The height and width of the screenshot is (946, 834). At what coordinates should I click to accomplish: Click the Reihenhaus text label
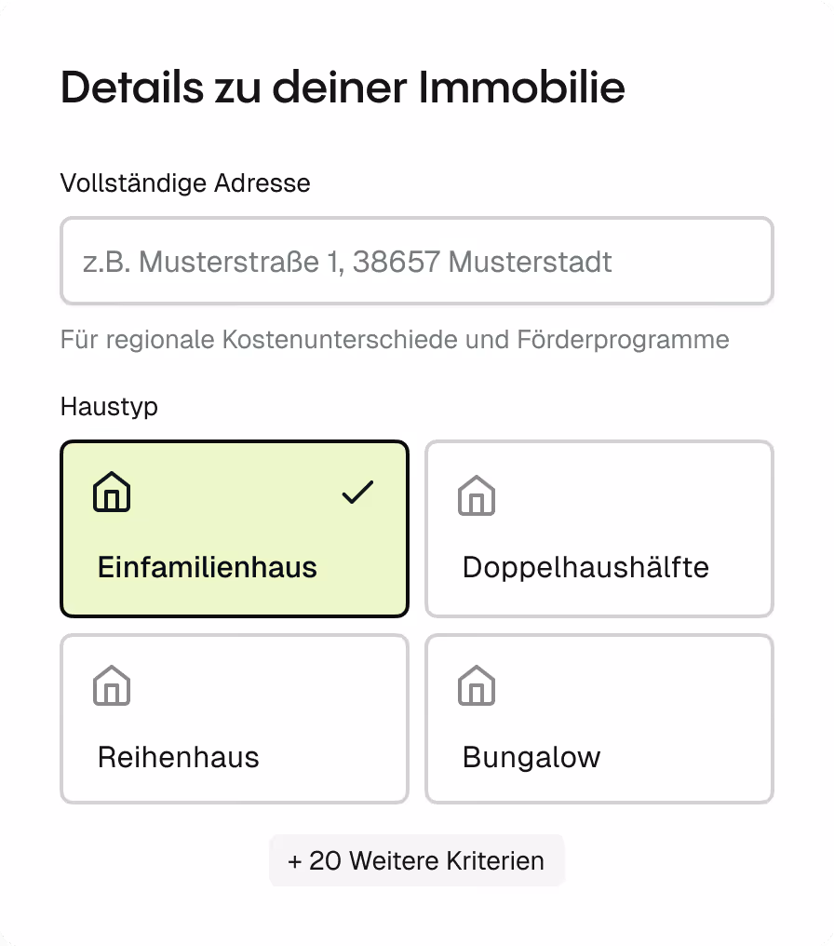click(x=178, y=757)
